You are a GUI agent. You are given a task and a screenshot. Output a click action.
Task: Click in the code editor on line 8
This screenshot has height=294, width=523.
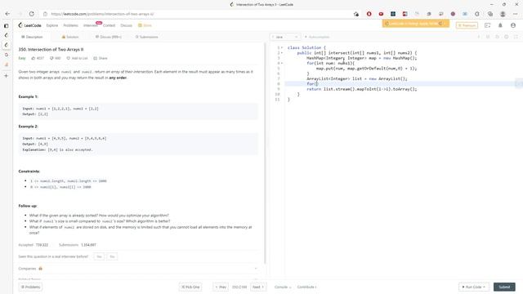pos(400,83)
